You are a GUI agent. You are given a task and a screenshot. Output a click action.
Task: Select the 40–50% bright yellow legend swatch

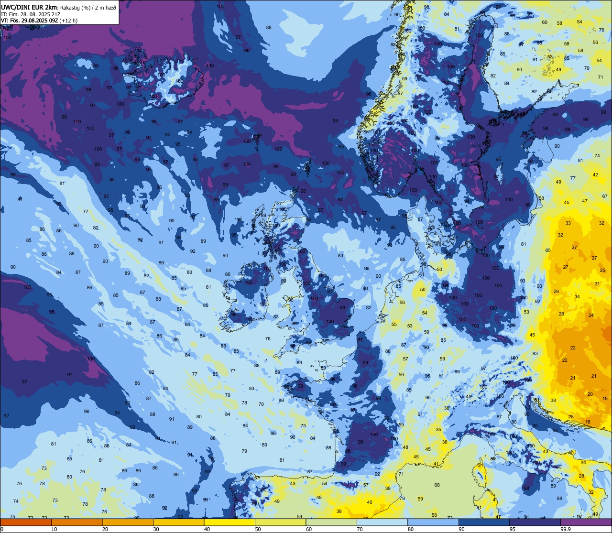[x=229, y=522]
